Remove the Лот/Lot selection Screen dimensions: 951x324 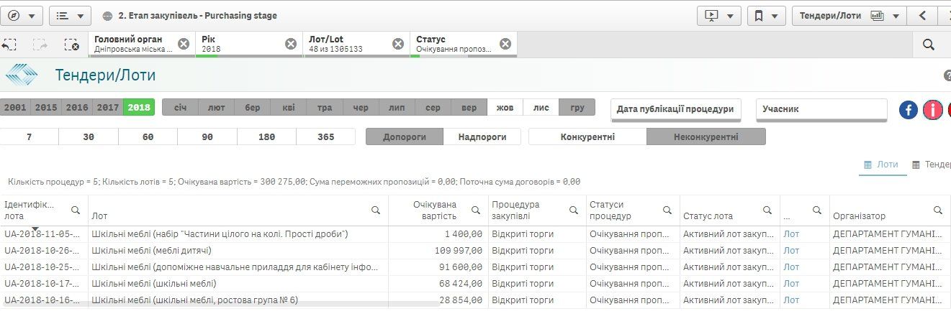[398, 44]
